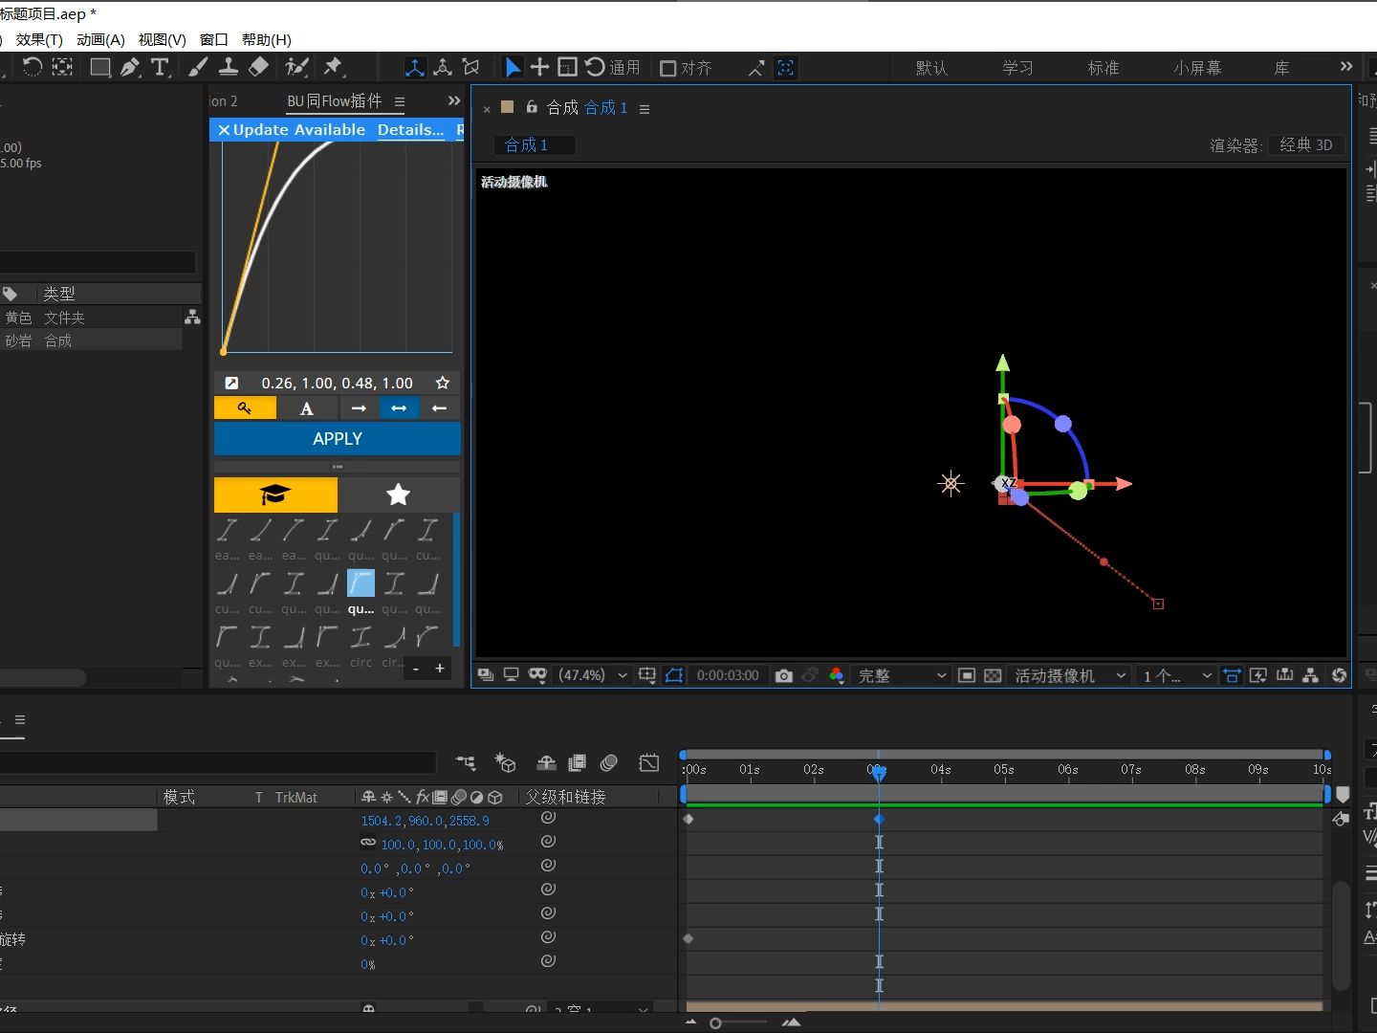Select the Pen tool

click(x=130, y=67)
